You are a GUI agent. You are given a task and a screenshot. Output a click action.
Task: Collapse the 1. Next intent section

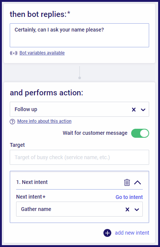click(x=138, y=182)
